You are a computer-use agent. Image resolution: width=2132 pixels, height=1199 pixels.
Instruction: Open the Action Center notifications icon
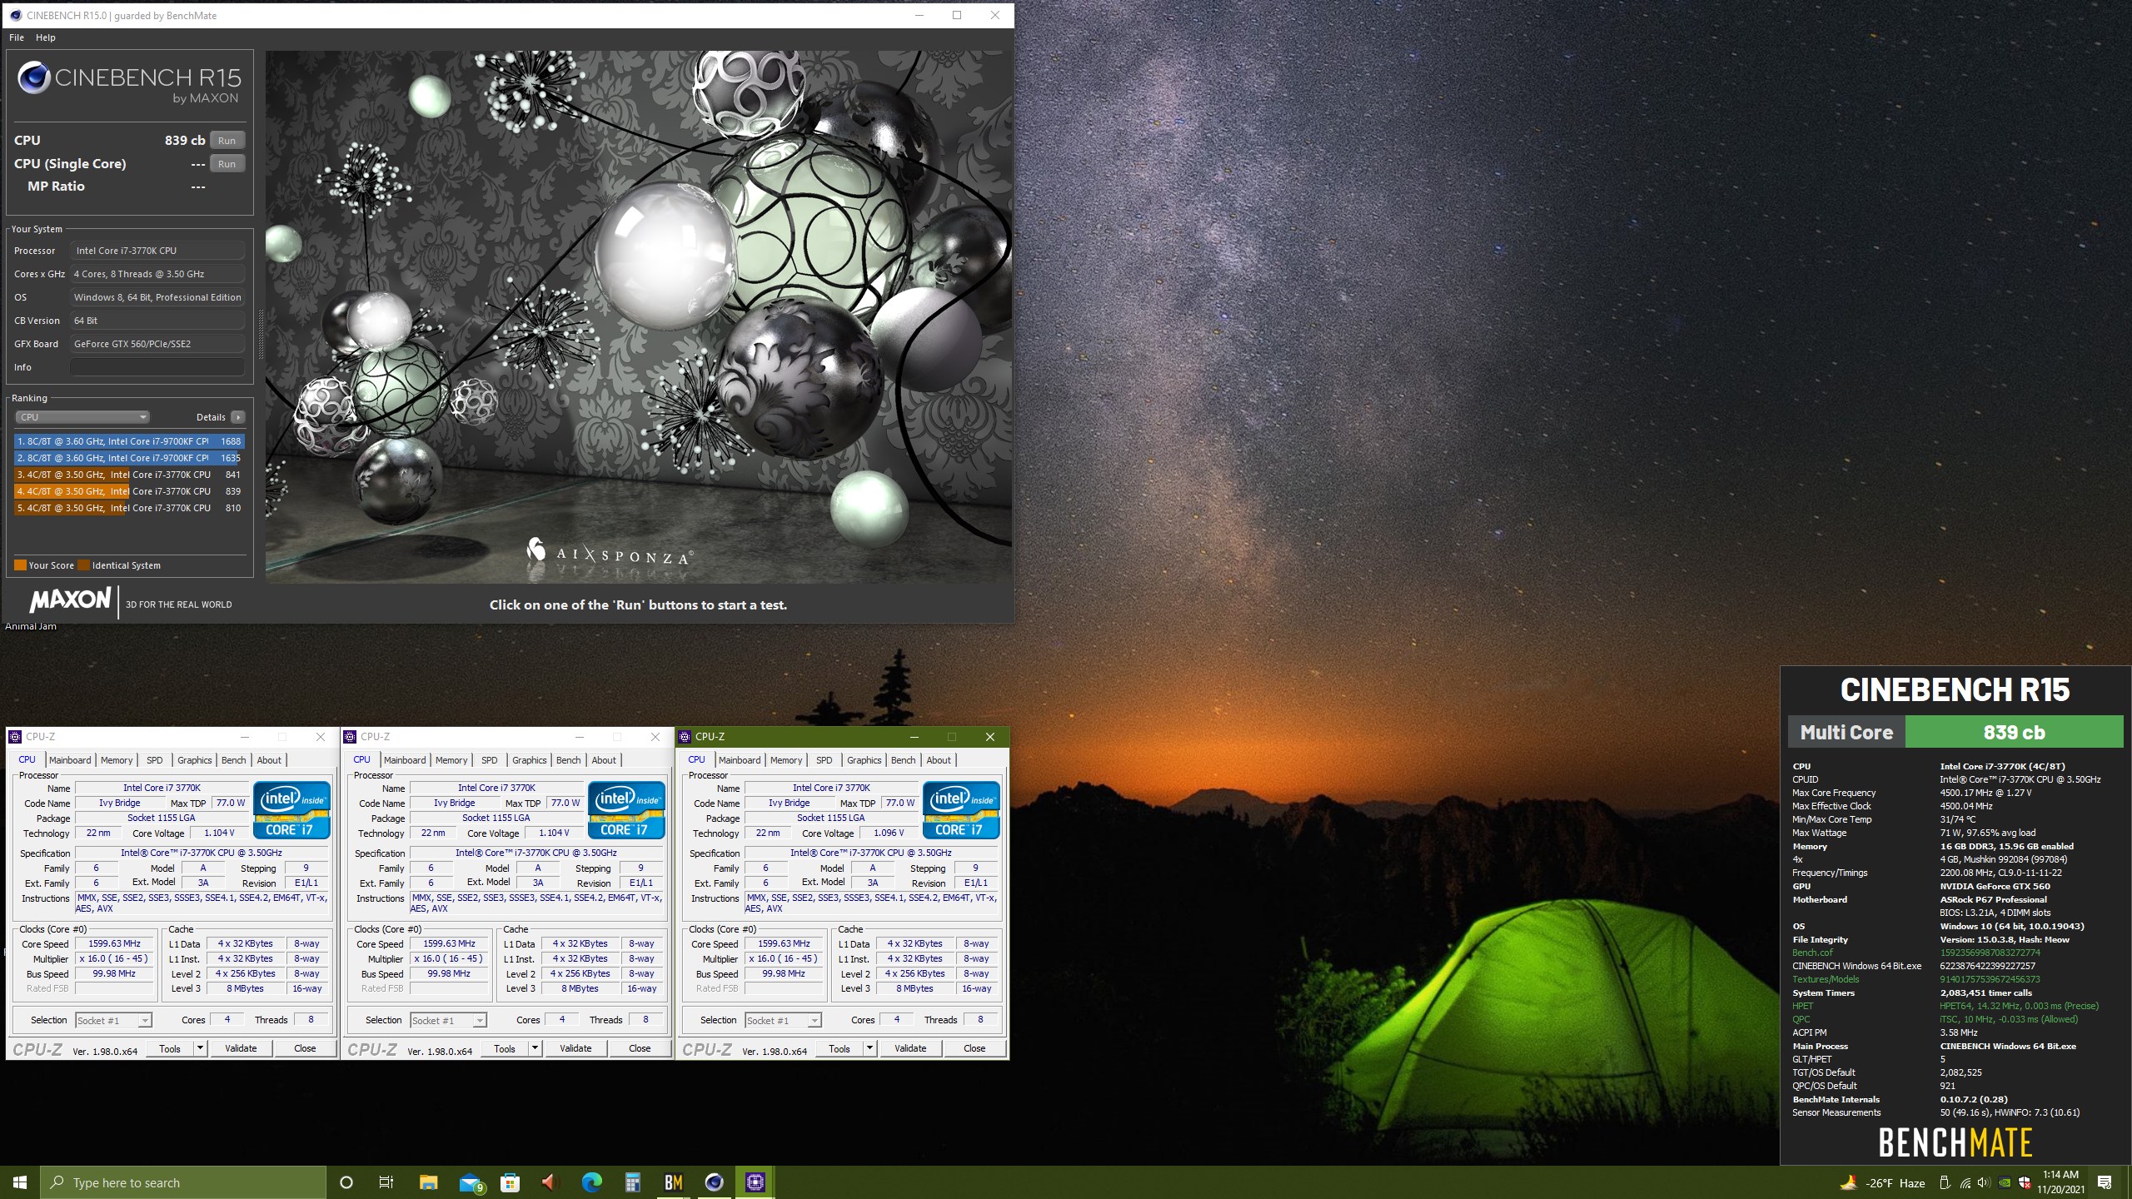(x=2105, y=1182)
